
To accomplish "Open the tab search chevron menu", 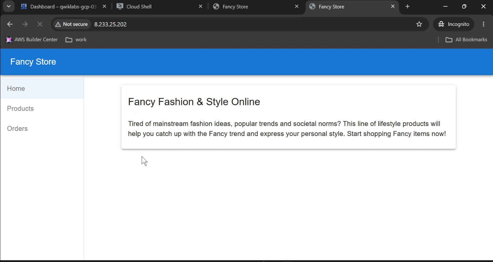I will click(9, 6).
